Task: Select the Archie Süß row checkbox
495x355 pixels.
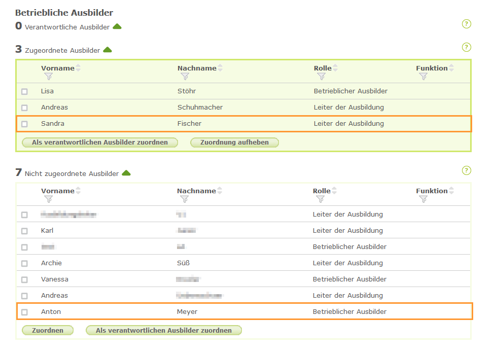Action: click(x=24, y=263)
